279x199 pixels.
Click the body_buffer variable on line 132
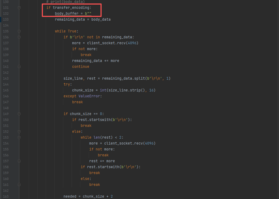coord(67,13)
